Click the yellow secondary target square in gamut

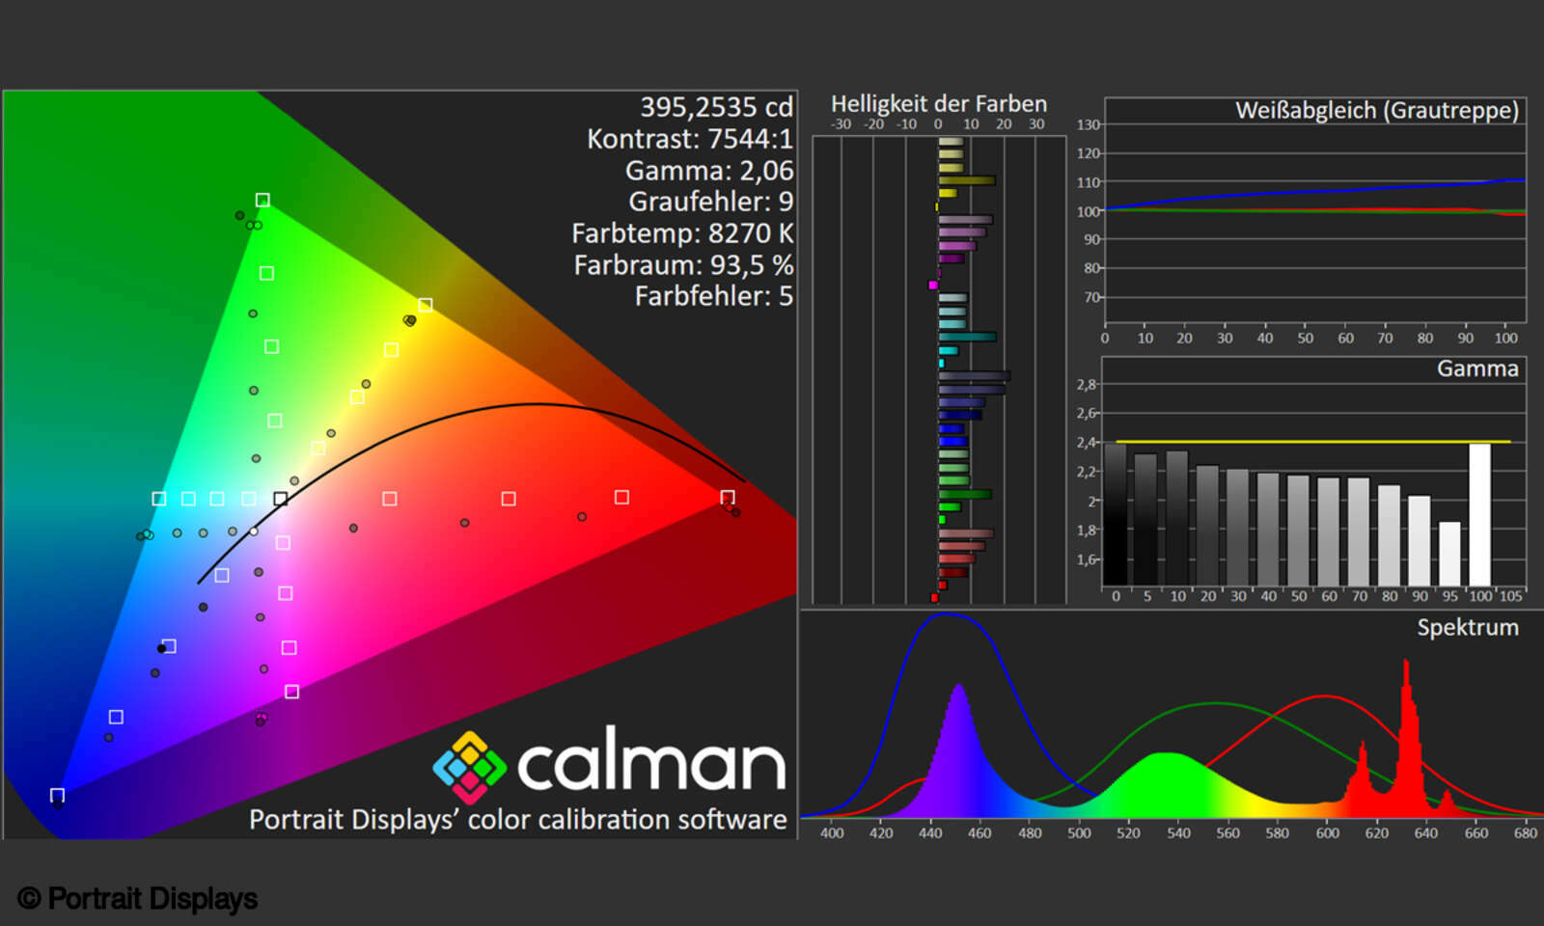pyautogui.click(x=425, y=305)
